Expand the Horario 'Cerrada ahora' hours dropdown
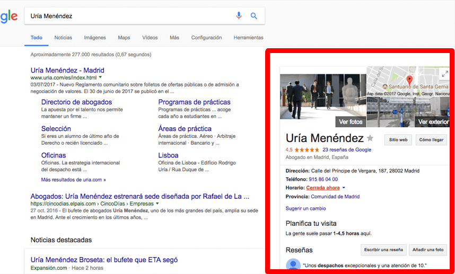 tap(344, 188)
